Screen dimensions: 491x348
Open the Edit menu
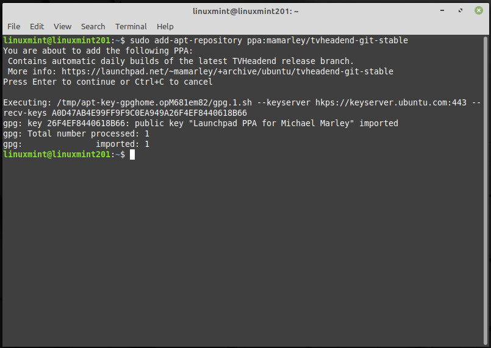37,26
